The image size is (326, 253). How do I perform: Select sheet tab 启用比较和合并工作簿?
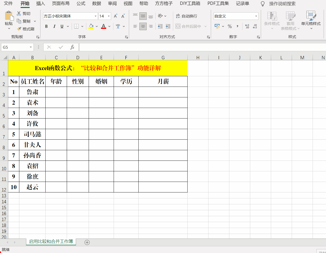[51, 242]
